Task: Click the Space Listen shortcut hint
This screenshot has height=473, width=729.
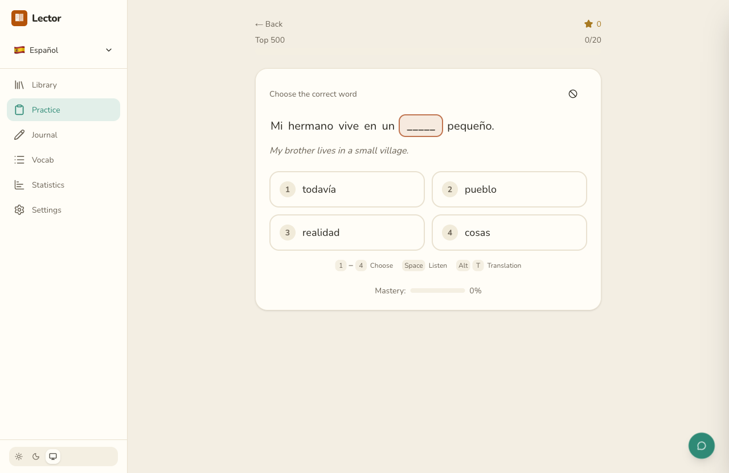Action: pos(424,265)
